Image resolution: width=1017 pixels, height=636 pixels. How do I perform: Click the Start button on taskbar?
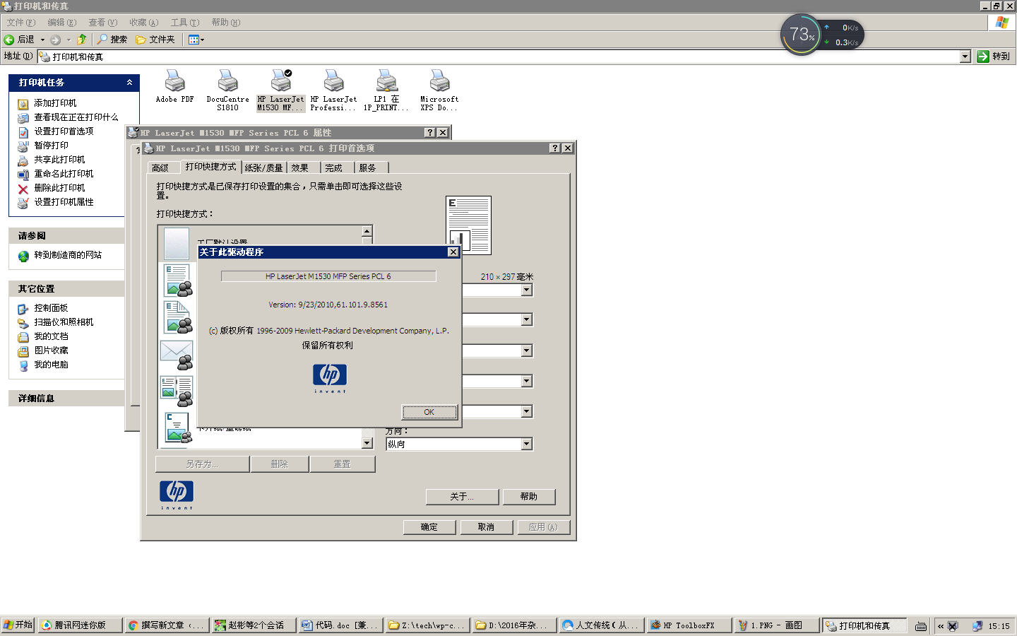(x=18, y=625)
